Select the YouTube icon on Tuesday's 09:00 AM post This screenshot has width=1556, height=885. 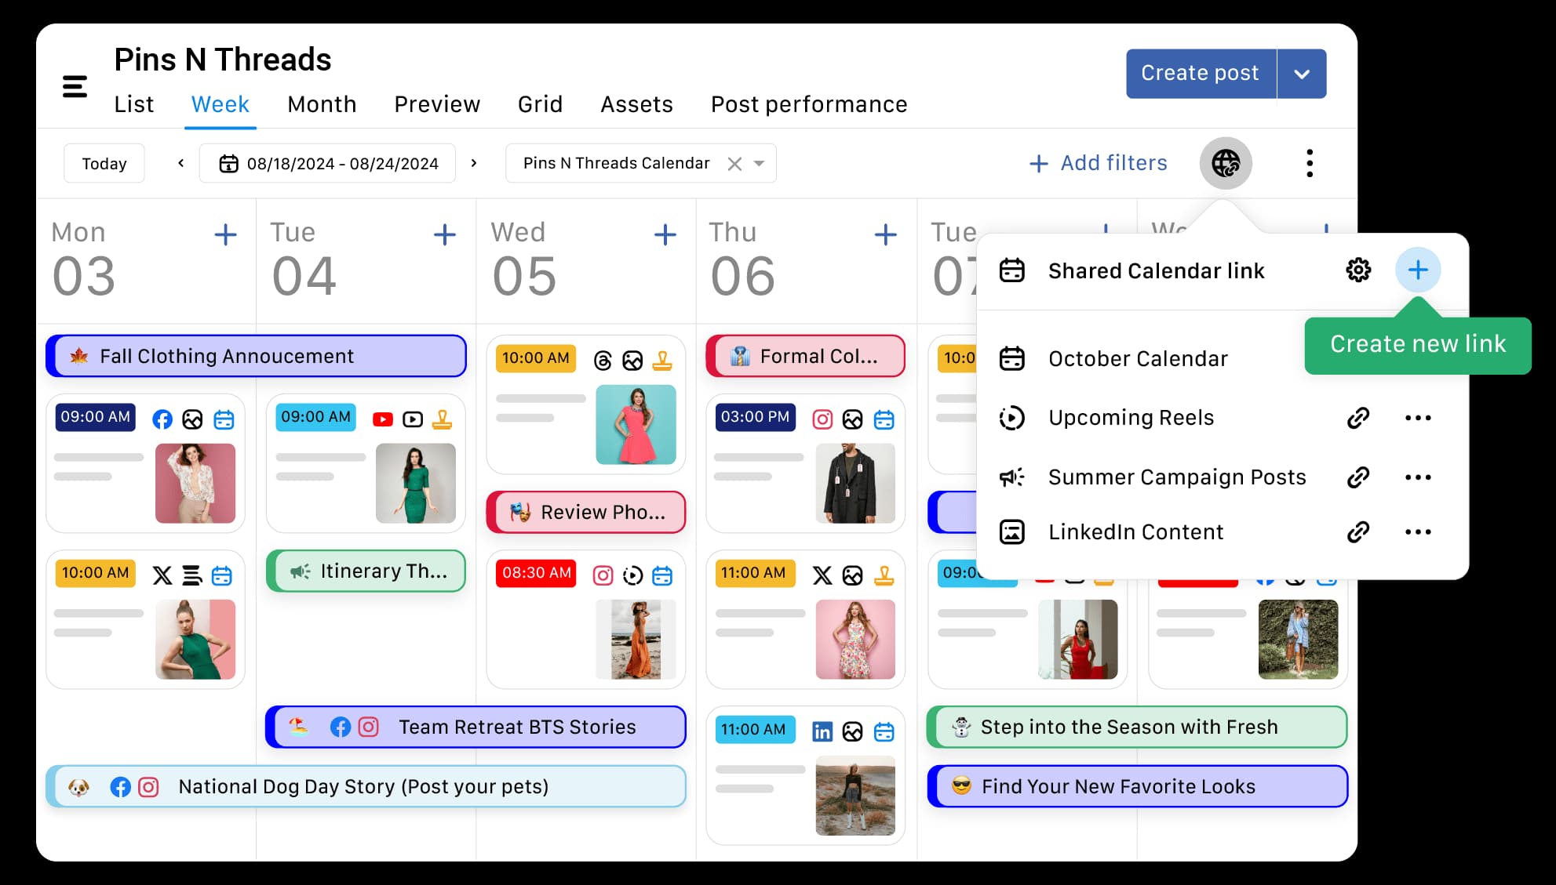coord(383,419)
